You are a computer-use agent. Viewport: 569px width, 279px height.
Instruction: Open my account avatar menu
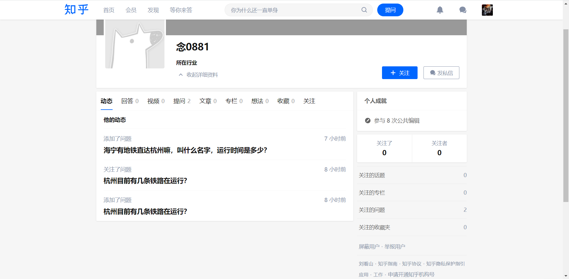[x=487, y=10]
